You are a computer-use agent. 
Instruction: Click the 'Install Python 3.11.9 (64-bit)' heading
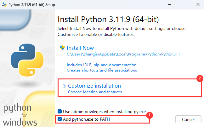click(108, 20)
